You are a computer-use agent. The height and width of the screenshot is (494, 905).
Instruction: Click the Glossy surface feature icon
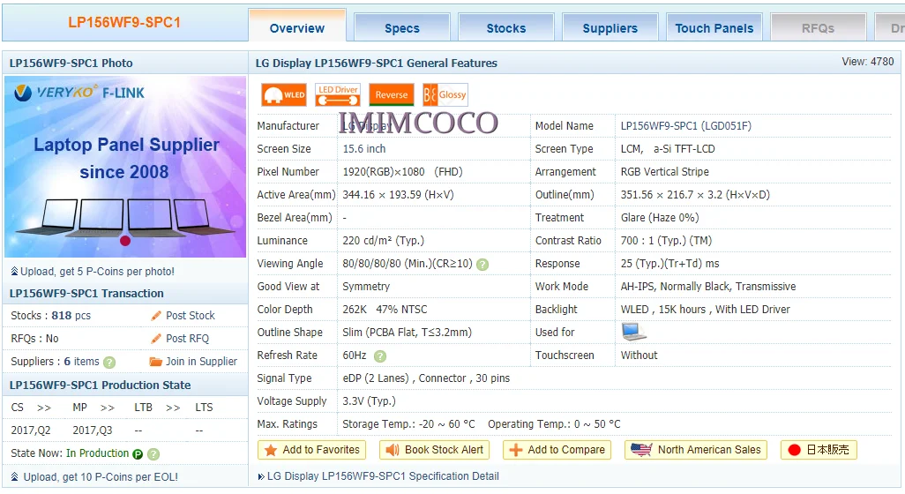click(445, 94)
